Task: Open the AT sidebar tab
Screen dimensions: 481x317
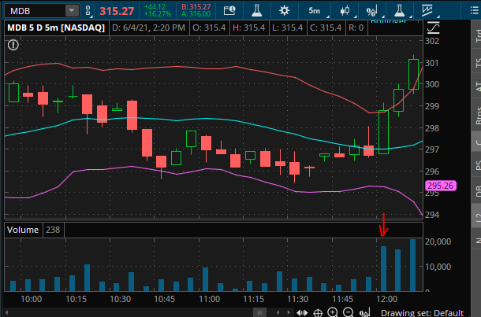Action: [477, 87]
